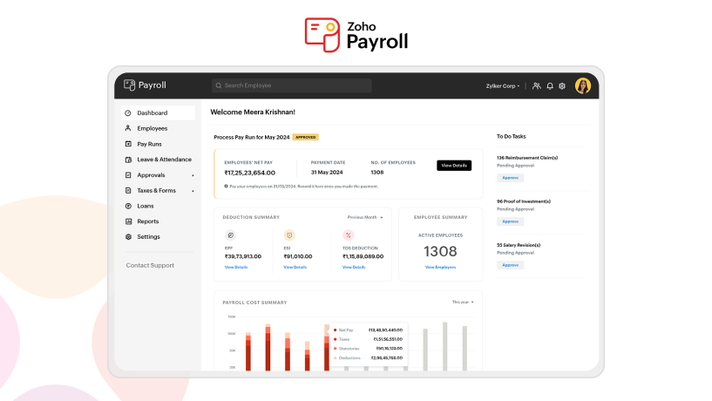This screenshot has height=401, width=712.
Task: Click the Dashboard clock icon in sidebar
Action: click(128, 113)
